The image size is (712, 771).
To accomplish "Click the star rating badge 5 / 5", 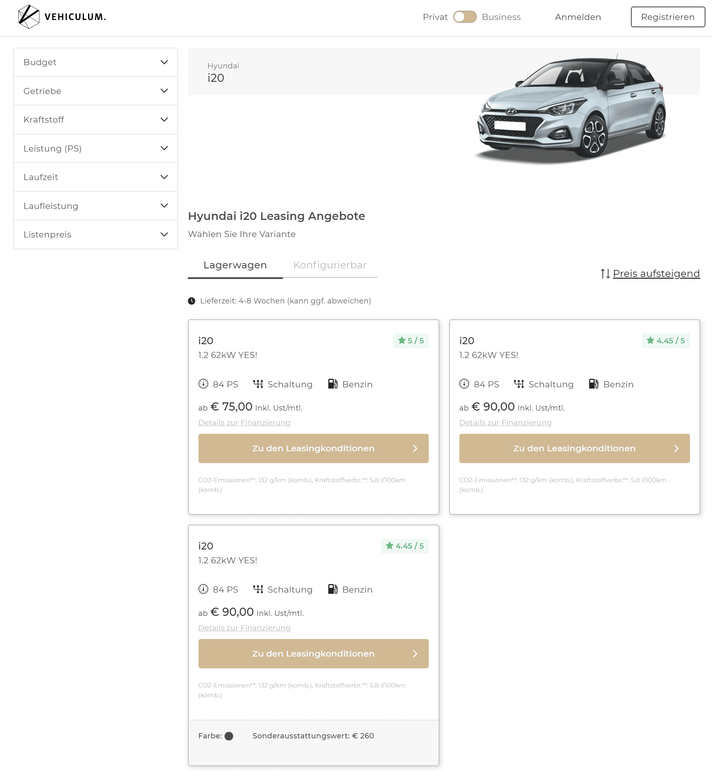I will [x=411, y=341].
